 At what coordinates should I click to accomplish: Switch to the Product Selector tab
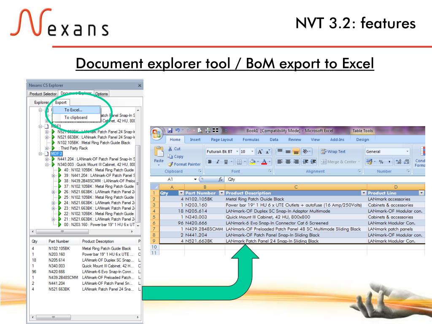(x=43, y=94)
